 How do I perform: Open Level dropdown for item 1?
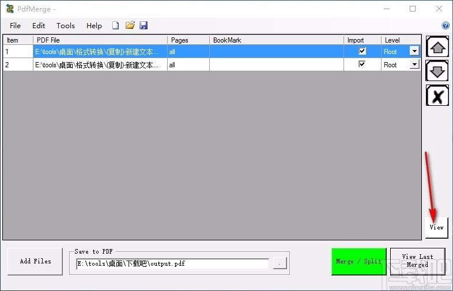[x=414, y=51]
